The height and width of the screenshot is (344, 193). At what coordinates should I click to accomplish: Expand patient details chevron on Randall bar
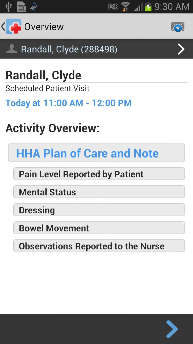[x=181, y=49]
